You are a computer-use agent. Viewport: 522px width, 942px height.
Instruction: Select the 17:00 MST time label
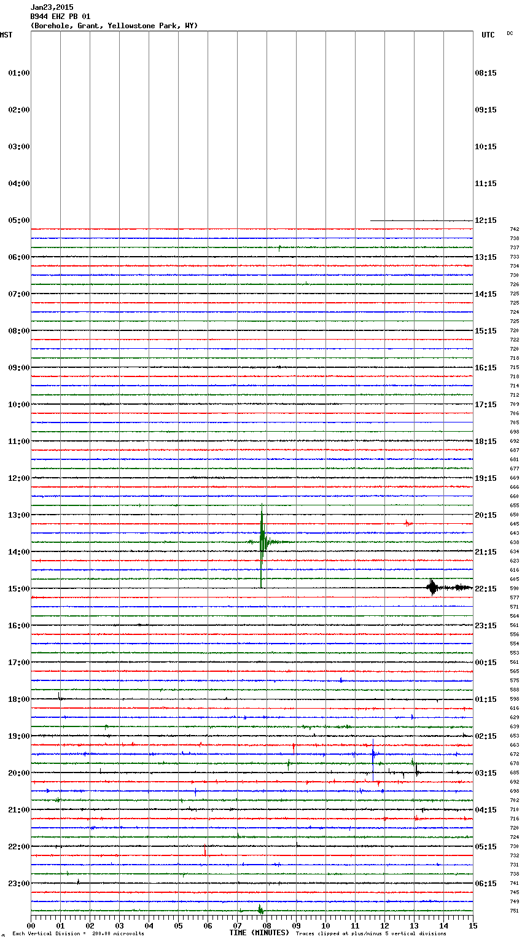(x=19, y=663)
